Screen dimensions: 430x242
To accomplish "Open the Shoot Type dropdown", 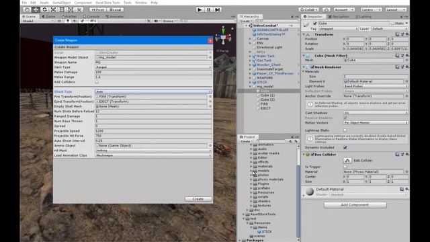I will [x=153, y=91].
